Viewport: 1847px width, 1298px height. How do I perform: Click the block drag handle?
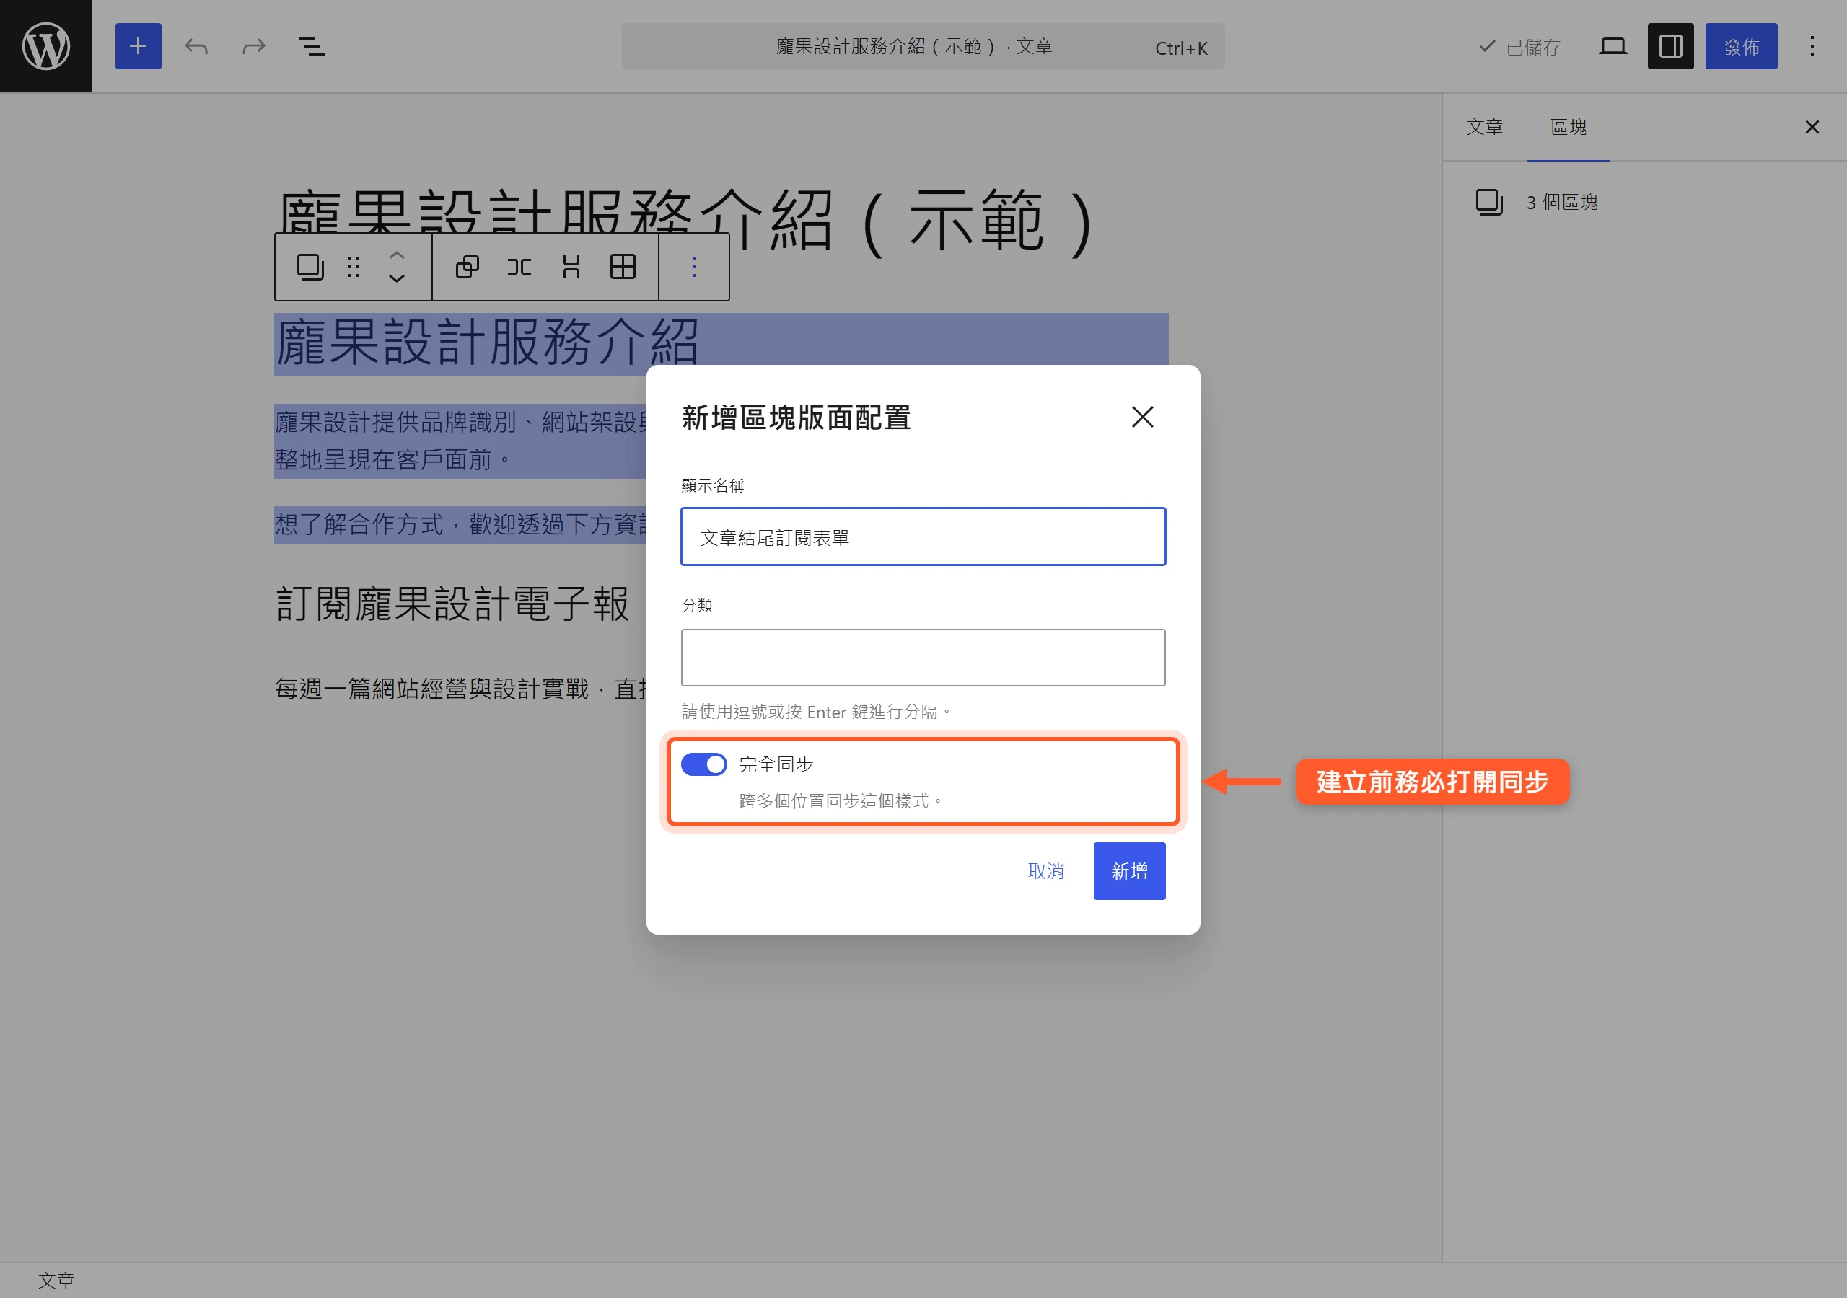click(x=353, y=267)
